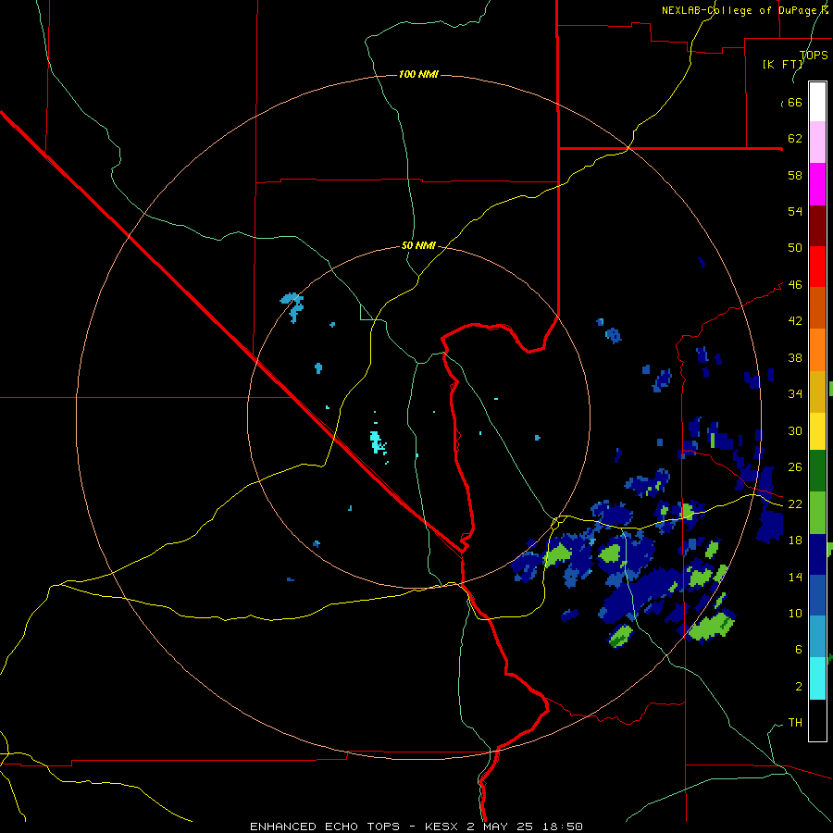Click the medium blue legend swatch
The width and height of the screenshot is (833, 833).
[x=817, y=595]
